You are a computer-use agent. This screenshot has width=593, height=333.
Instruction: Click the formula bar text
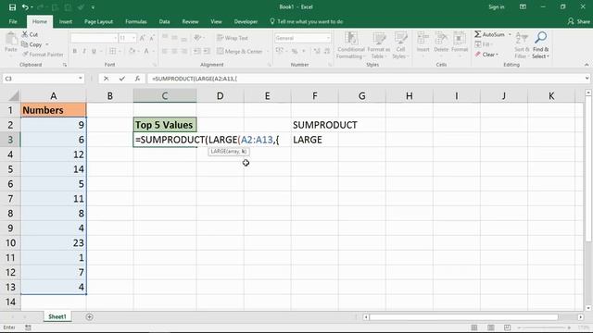click(x=195, y=79)
